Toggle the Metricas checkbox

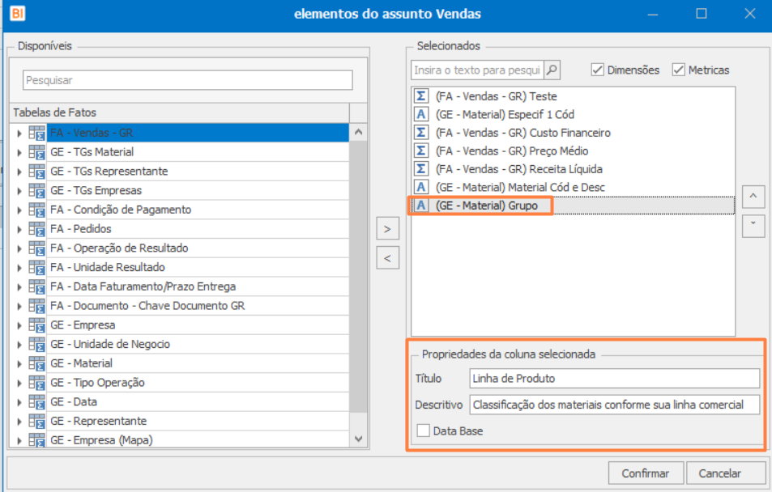click(679, 70)
